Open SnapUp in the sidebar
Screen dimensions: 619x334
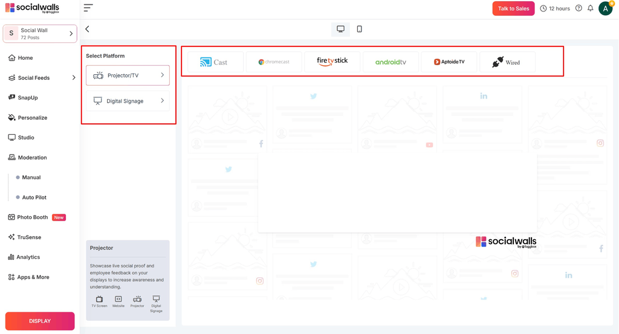pos(28,97)
